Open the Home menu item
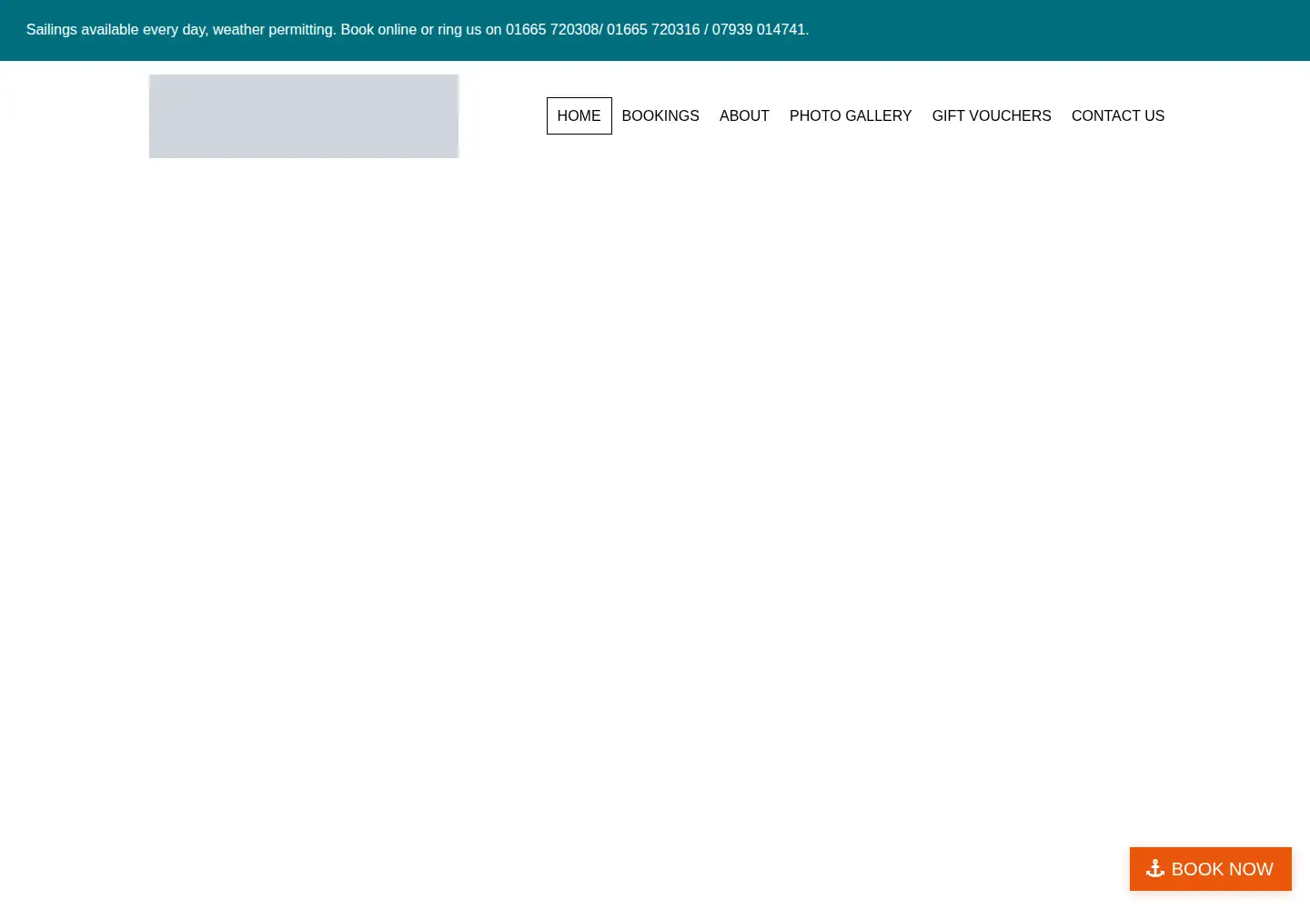The image size is (1310, 909). point(579,115)
